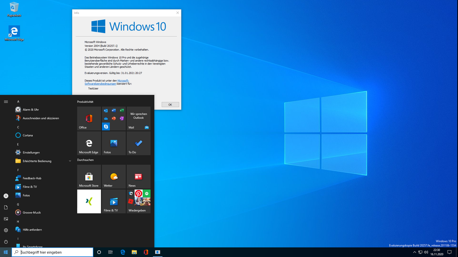Launch Cortana from the app list
This screenshot has width=458, height=257.
[44, 135]
